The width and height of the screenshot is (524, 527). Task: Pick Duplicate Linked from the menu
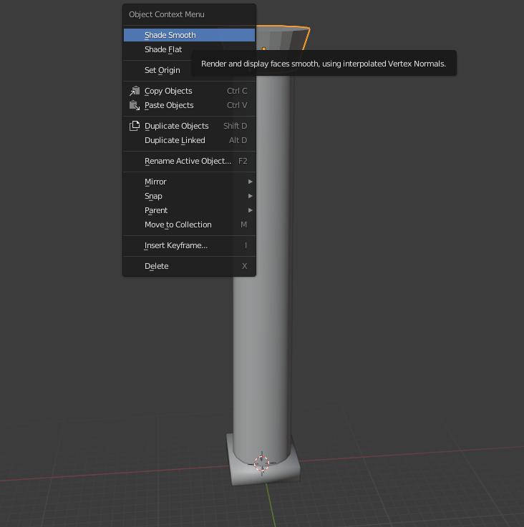pos(175,140)
